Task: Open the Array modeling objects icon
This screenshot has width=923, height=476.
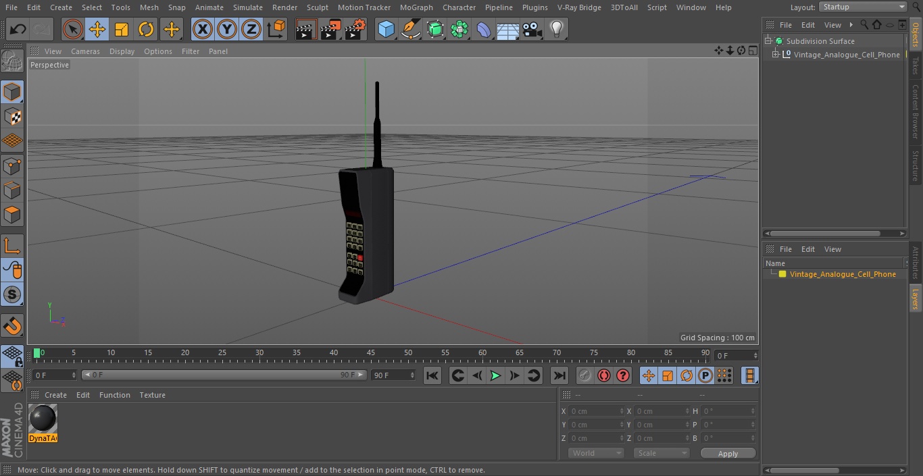Action: point(459,29)
